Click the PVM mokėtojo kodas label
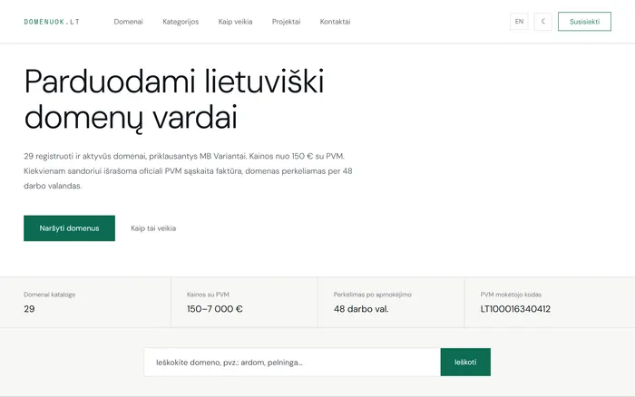 click(x=511, y=295)
